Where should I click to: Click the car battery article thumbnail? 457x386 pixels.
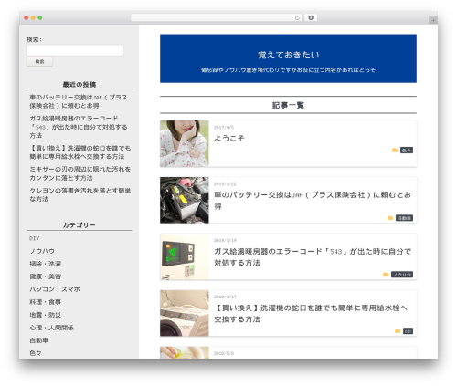pyautogui.click(x=185, y=200)
